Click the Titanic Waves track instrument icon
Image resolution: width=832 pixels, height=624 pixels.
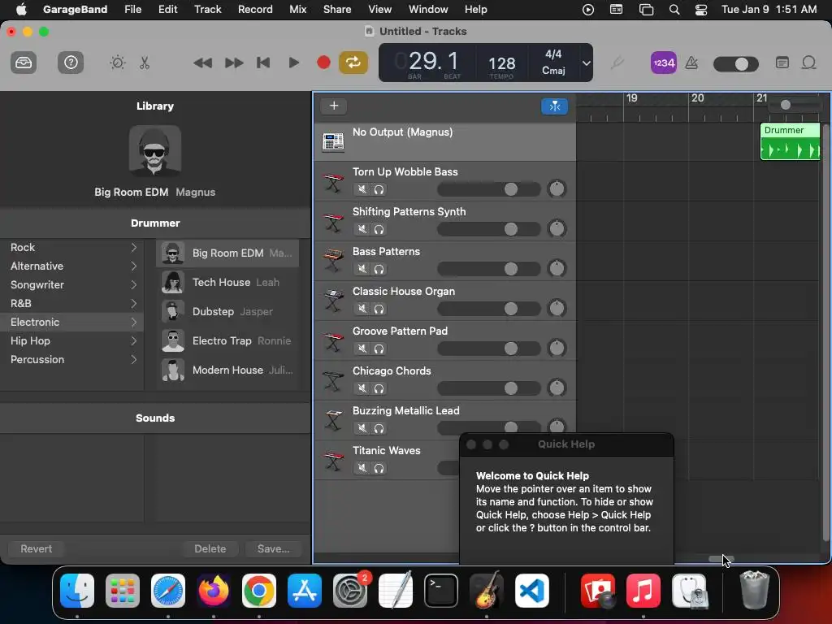tap(333, 460)
